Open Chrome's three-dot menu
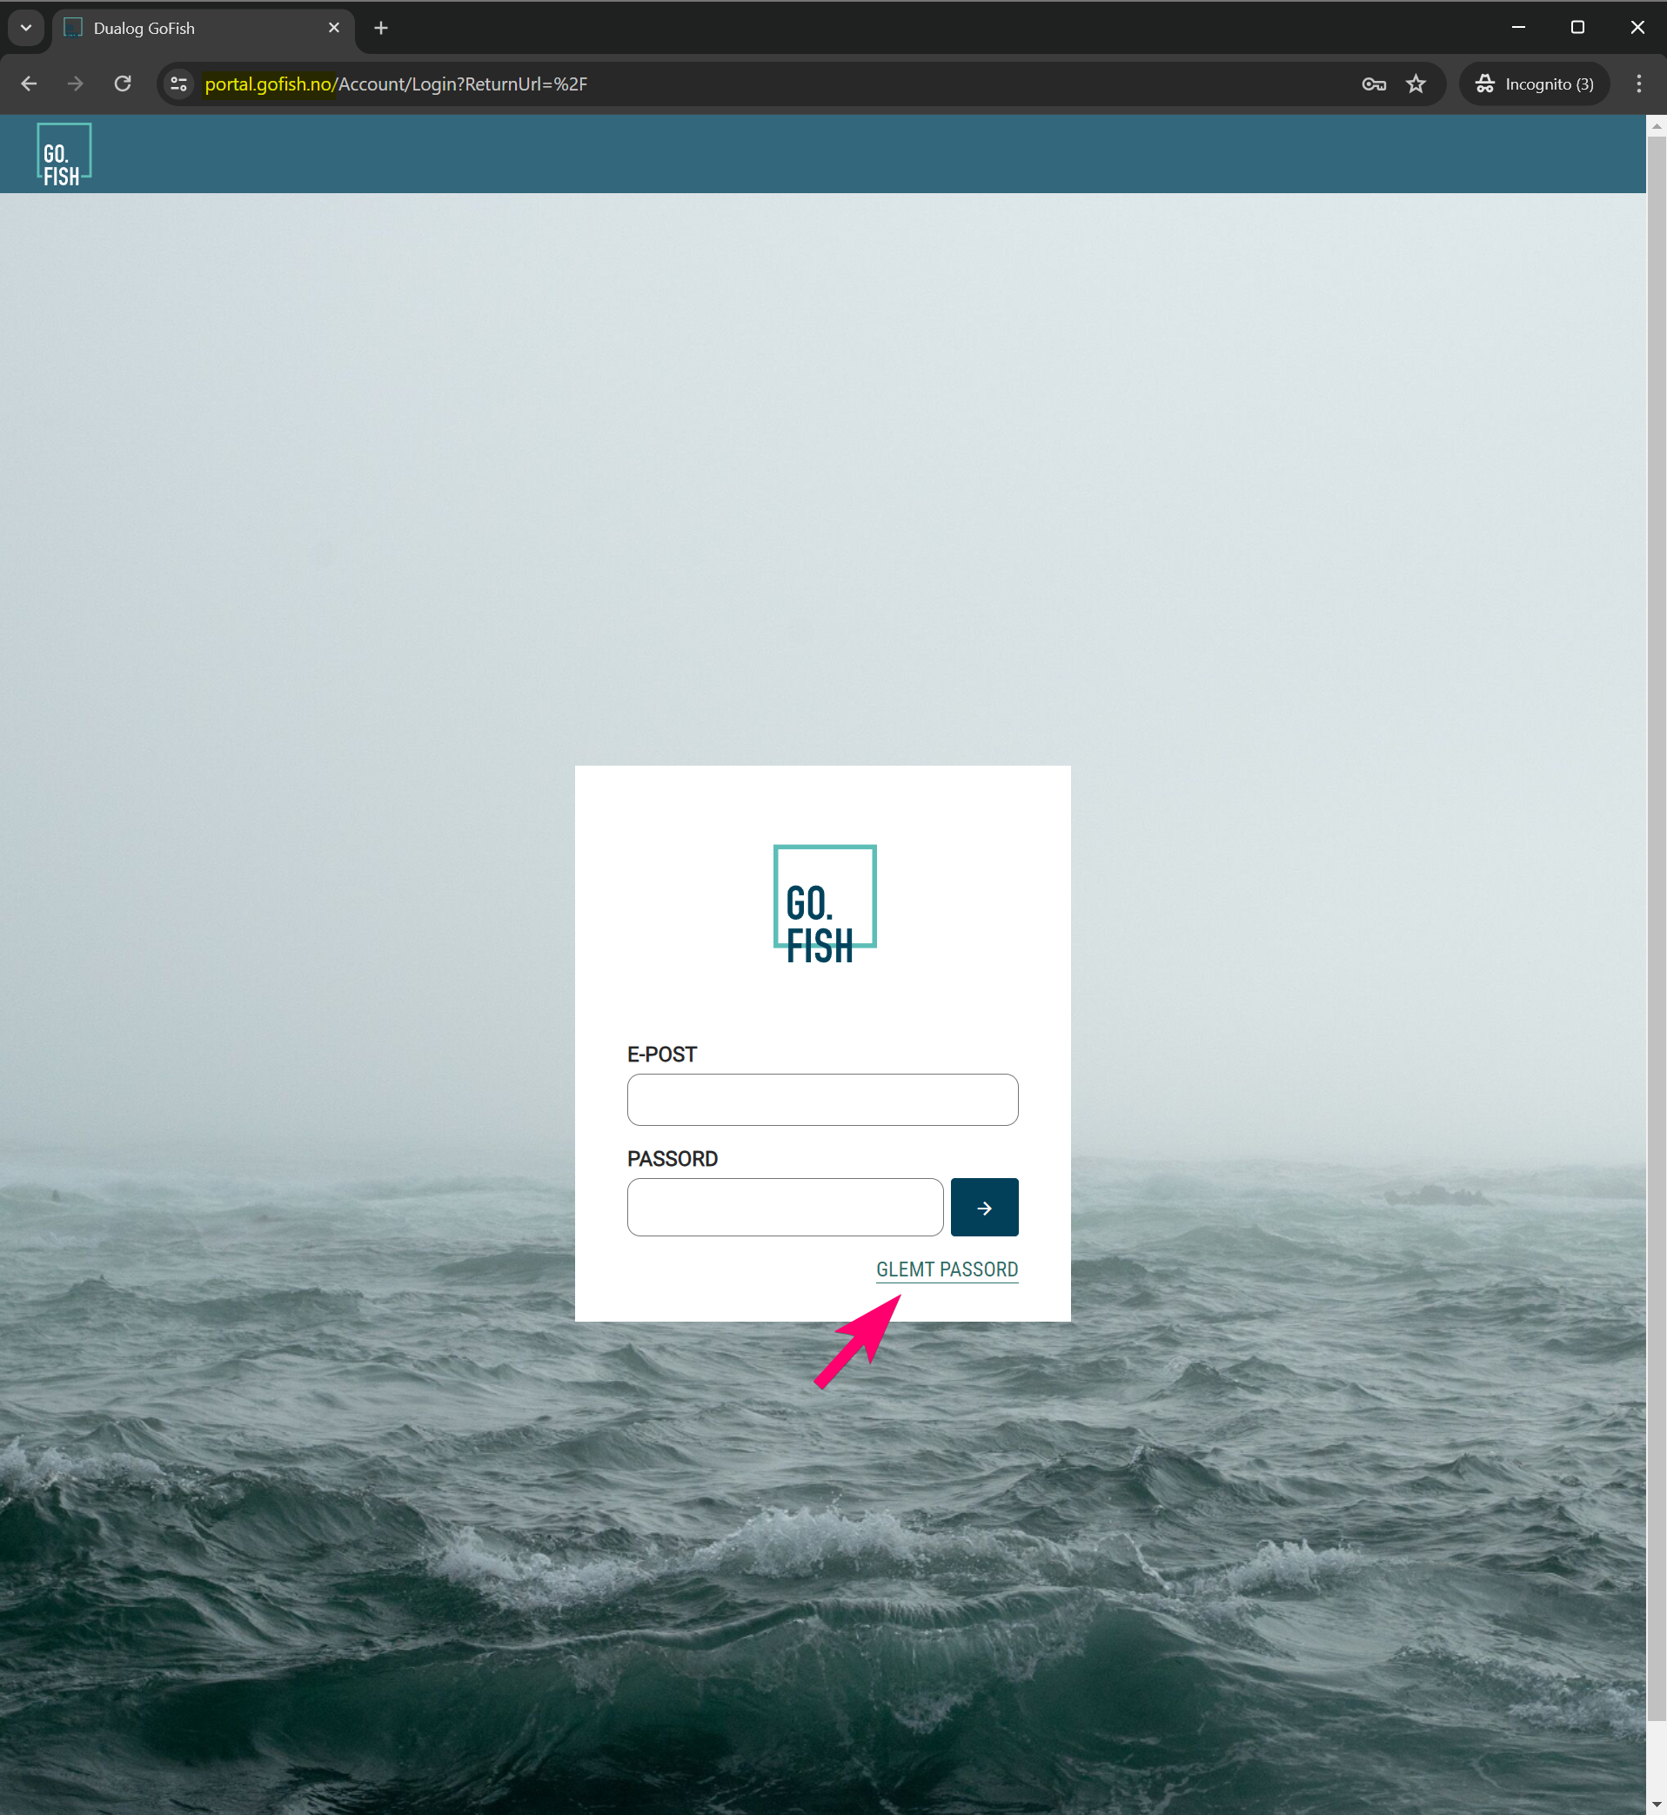This screenshot has width=1667, height=1815. (x=1638, y=84)
